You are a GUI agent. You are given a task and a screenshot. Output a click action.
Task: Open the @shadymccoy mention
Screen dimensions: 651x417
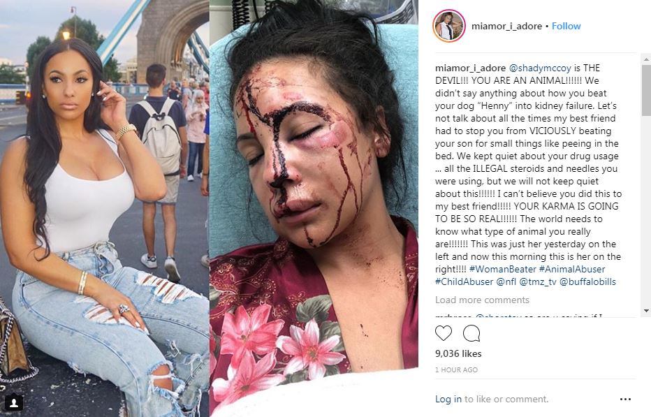point(540,68)
